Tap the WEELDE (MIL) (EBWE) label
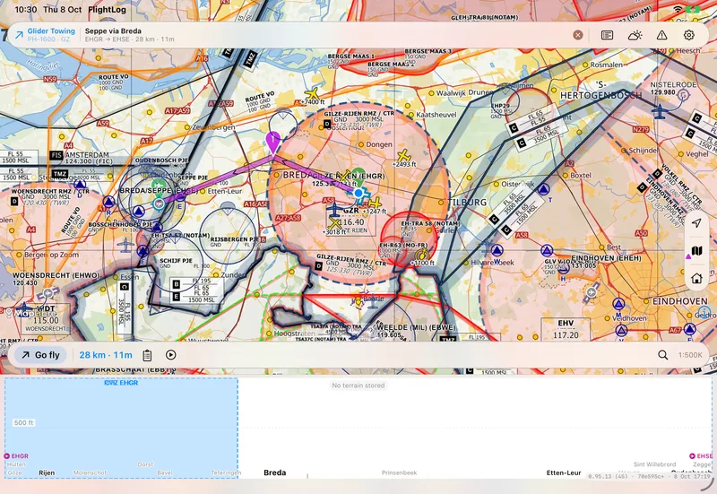717x494 pixels. click(416, 327)
